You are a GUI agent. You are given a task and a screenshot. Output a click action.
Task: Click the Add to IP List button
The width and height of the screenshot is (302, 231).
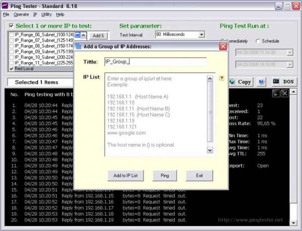click(x=126, y=176)
